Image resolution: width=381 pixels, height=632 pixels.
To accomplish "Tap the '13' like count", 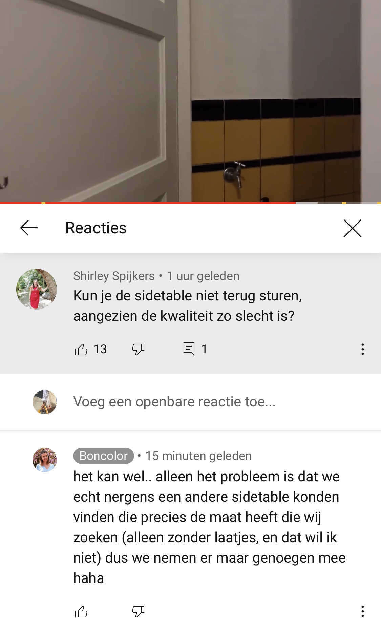I will pos(100,349).
